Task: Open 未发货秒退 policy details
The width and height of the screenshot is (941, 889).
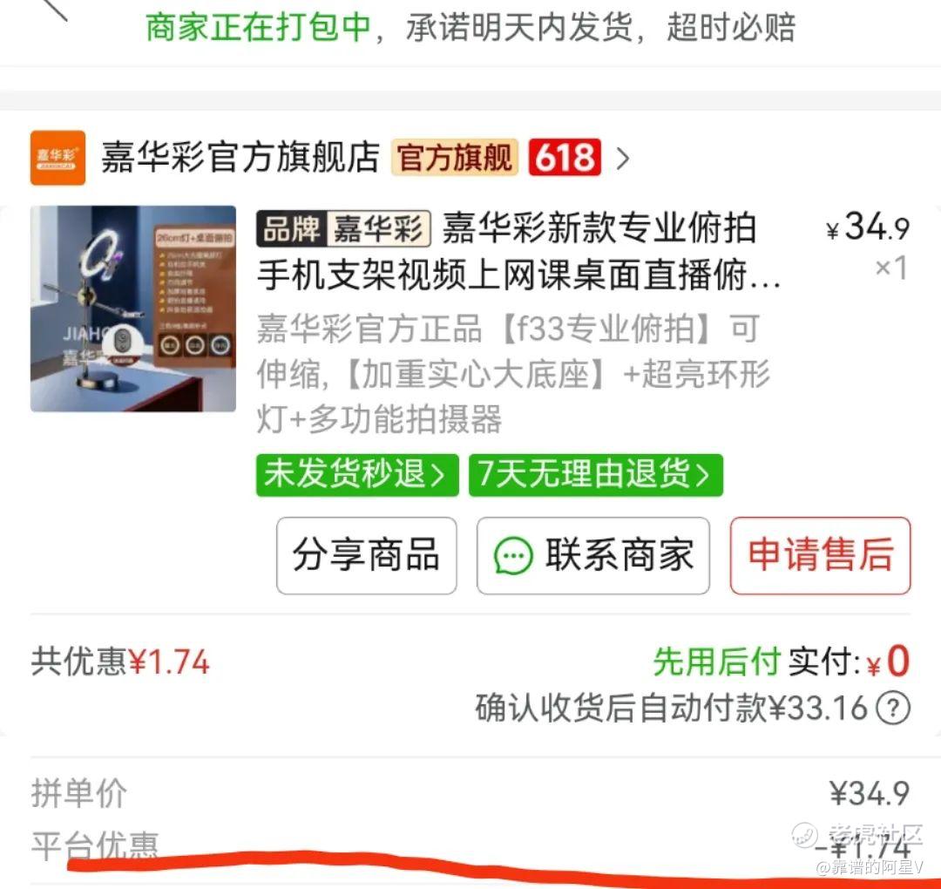Action: (357, 475)
